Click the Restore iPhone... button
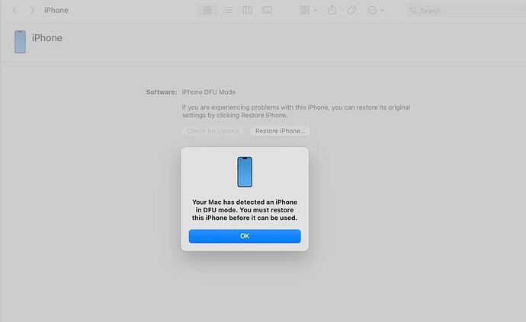The image size is (526, 322). point(280,131)
